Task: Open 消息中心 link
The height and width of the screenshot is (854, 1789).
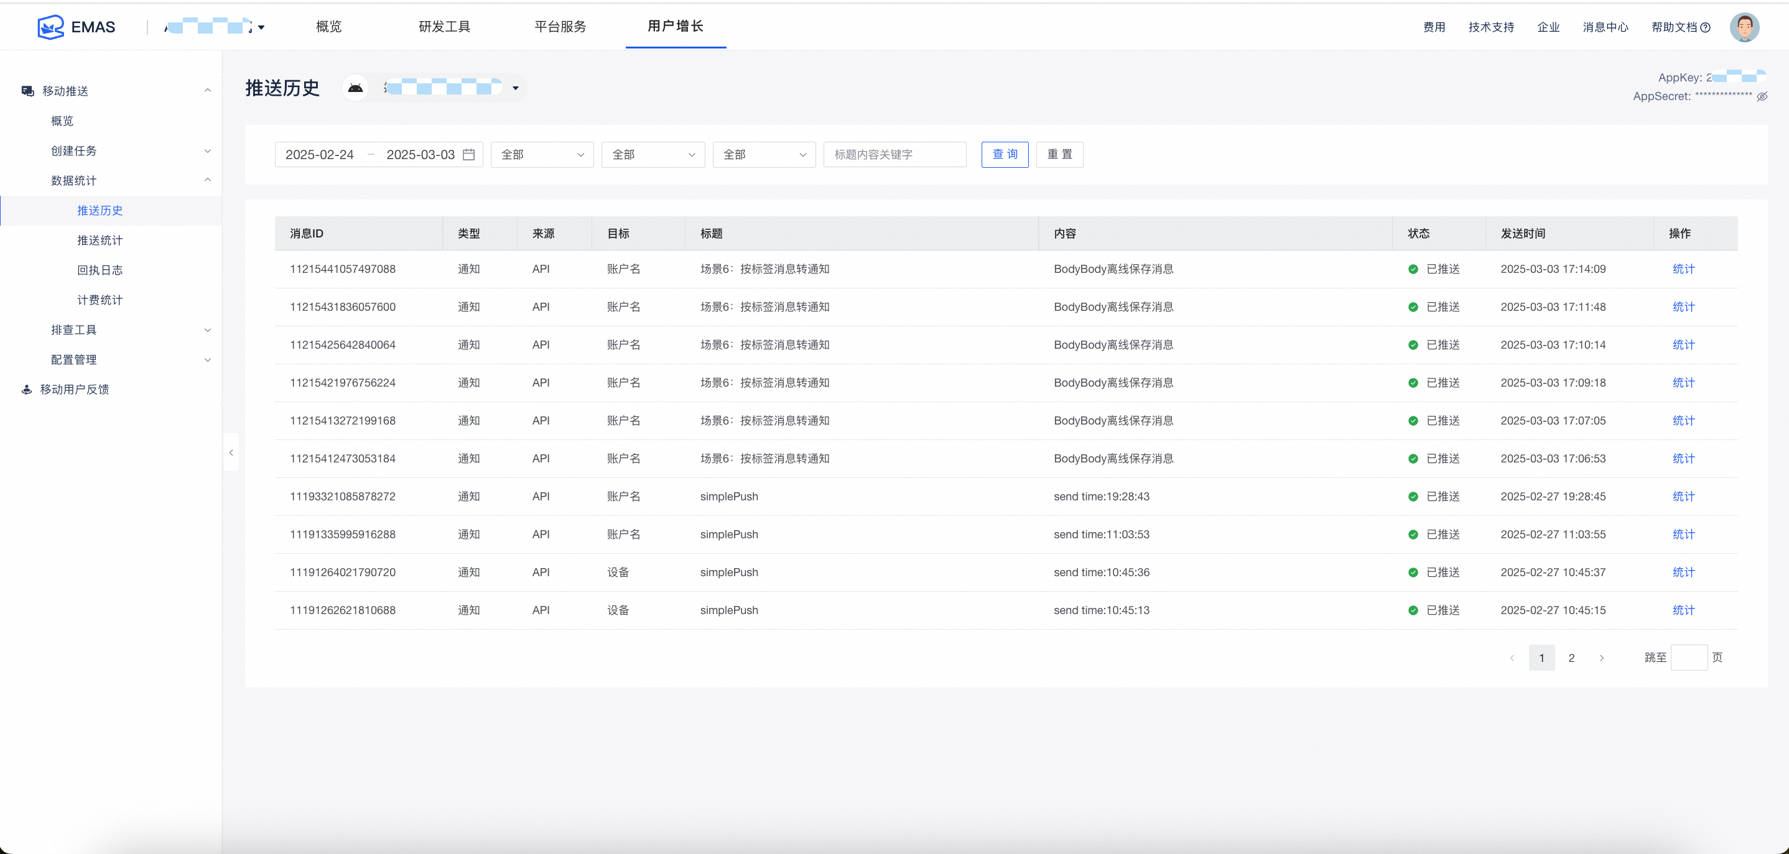Action: pyautogui.click(x=1605, y=27)
